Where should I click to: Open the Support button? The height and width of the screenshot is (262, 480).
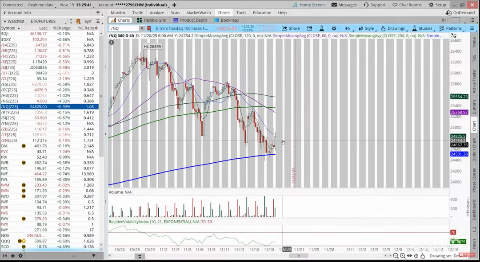(x=375, y=5)
